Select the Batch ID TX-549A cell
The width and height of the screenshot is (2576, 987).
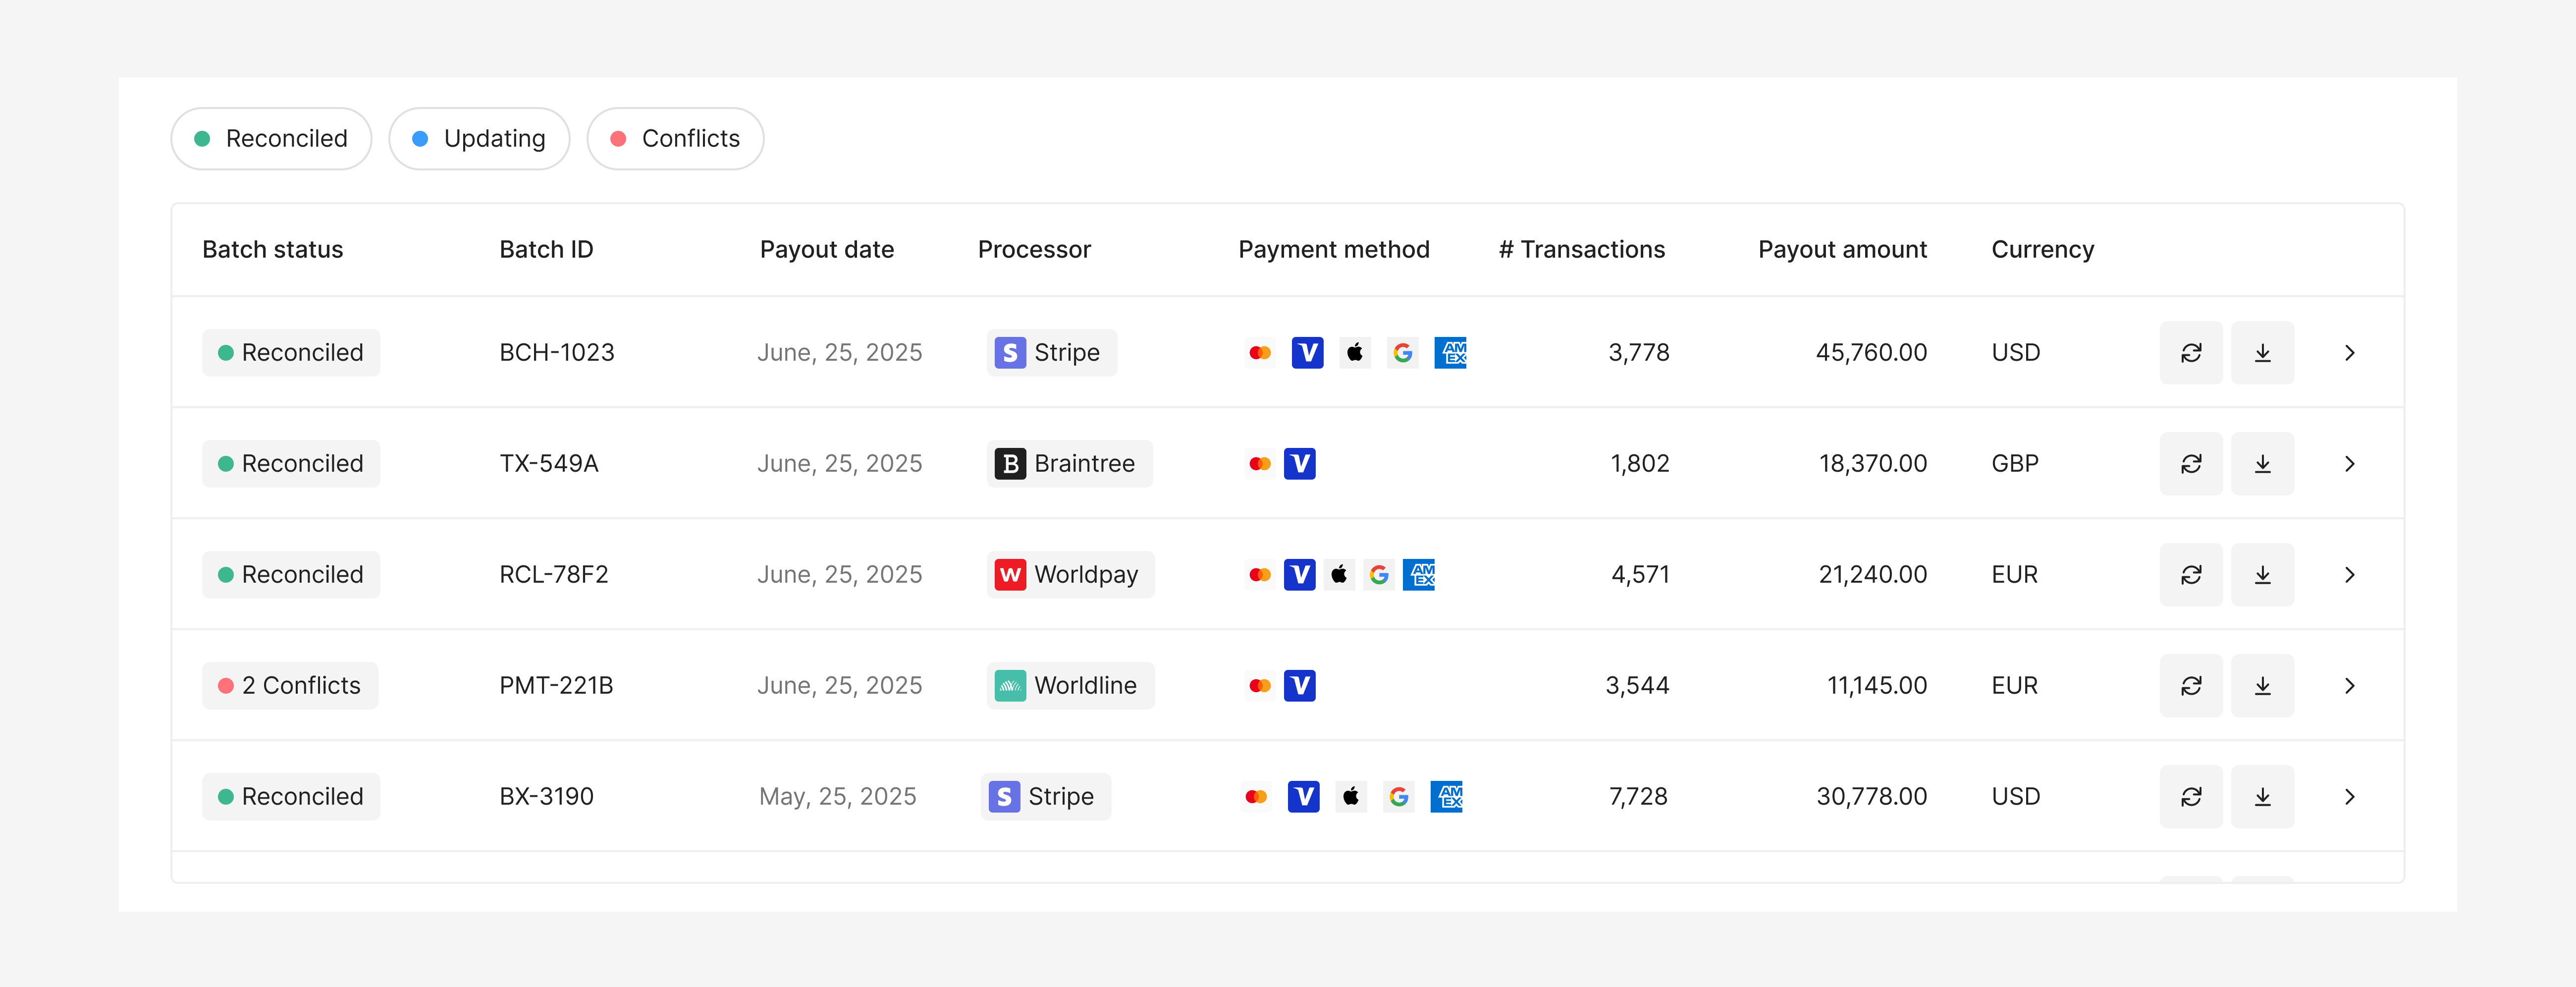pyautogui.click(x=549, y=464)
